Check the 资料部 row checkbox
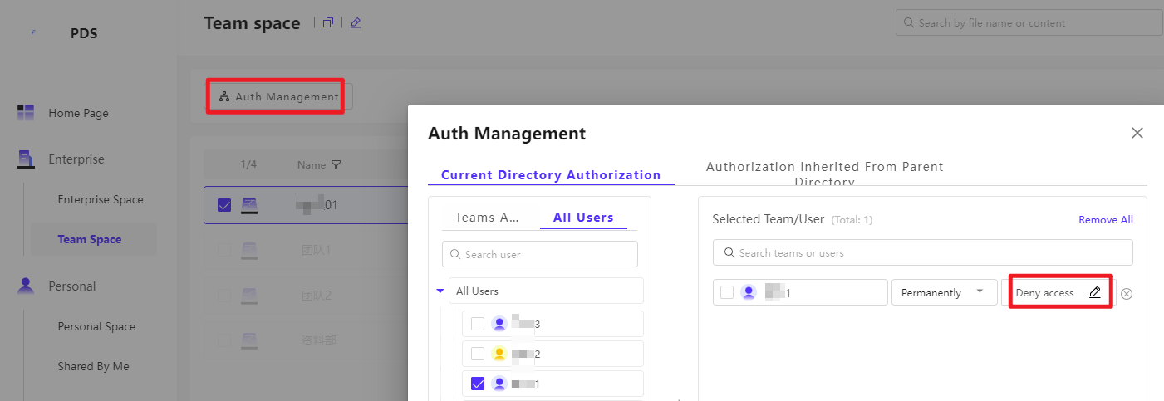This screenshot has height=401, width=1164. pyautogui.click(x=224, y=339)
